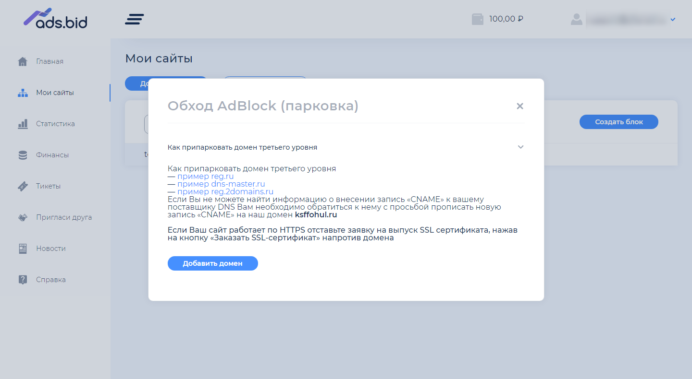Click the 'Создать блок' button
This screenshot has height=379, width=692.
click(x=618, y=121)
